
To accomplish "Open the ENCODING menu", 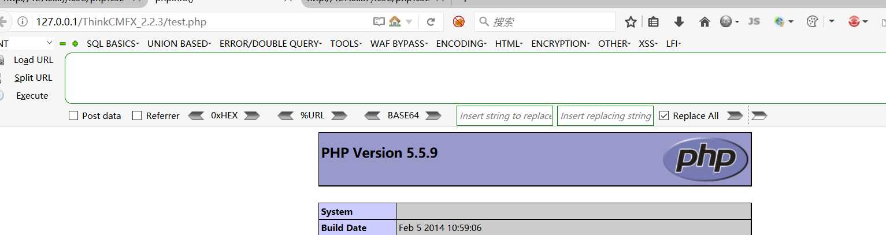I will 461,43.
